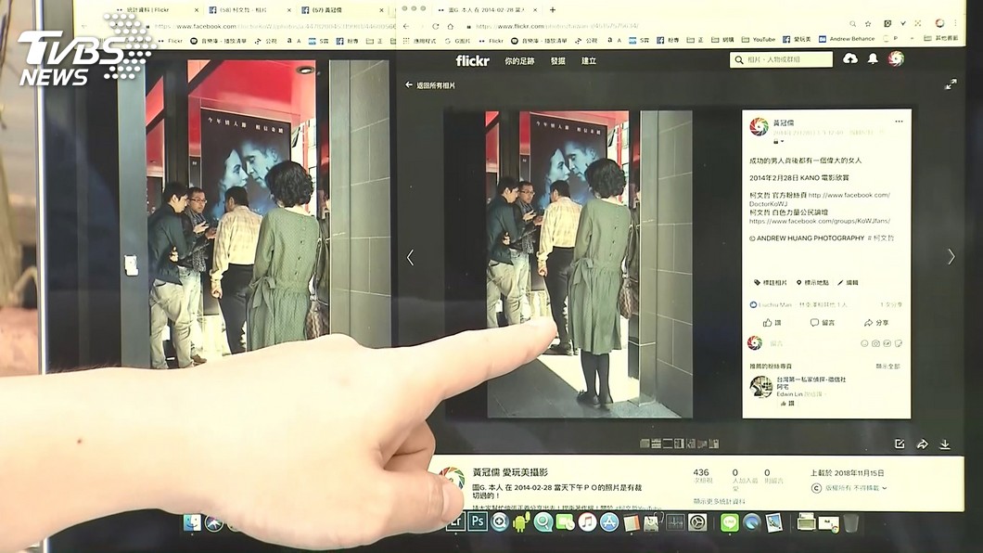
Task: Expand Flickr photo to fullscreen view
Action: pos(951,84)
